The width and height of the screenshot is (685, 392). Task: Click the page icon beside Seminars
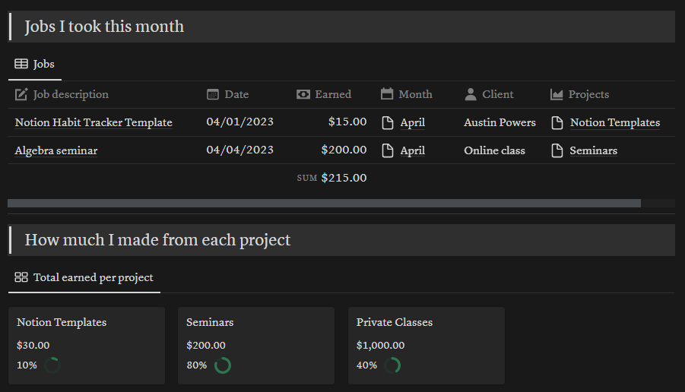pyautogui.click(x=557, y=150)
